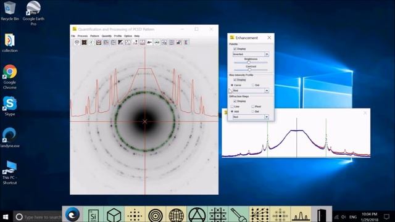Click the taskbar search box
Screen dimensions: 395x222
[x=38, y=216]
